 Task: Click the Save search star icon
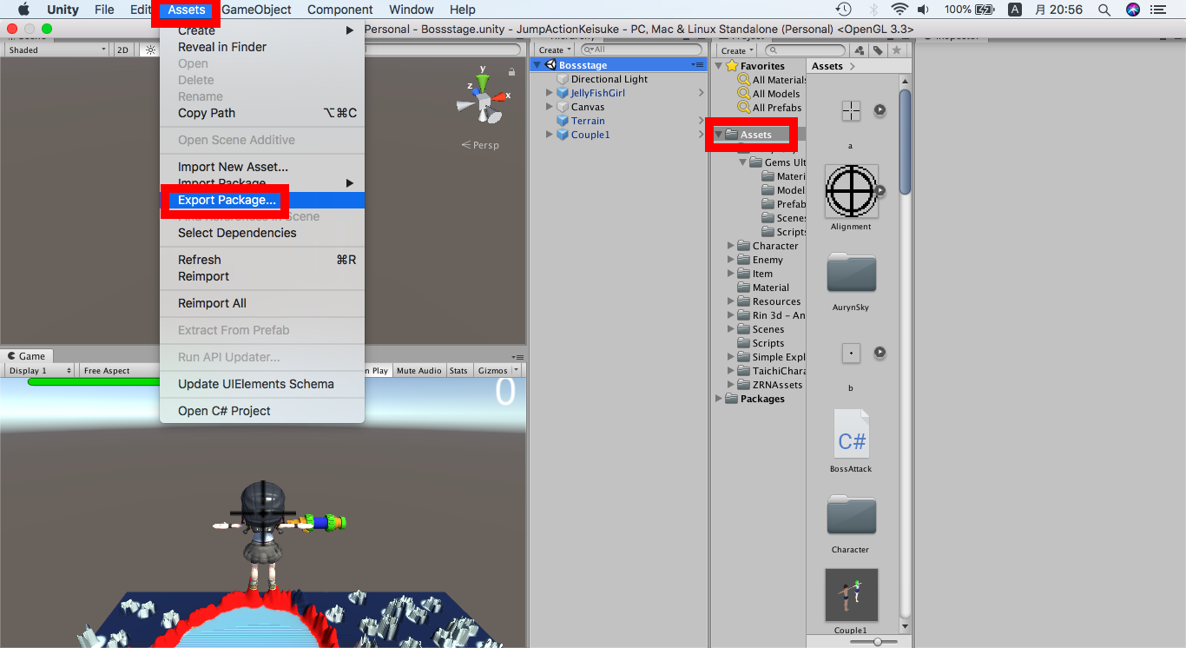click(x=897, y=50)
